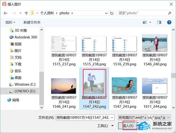Select thumbnail of 1515_237.png
The height and width of the screenshot is (133, 176).
(64, 44)
